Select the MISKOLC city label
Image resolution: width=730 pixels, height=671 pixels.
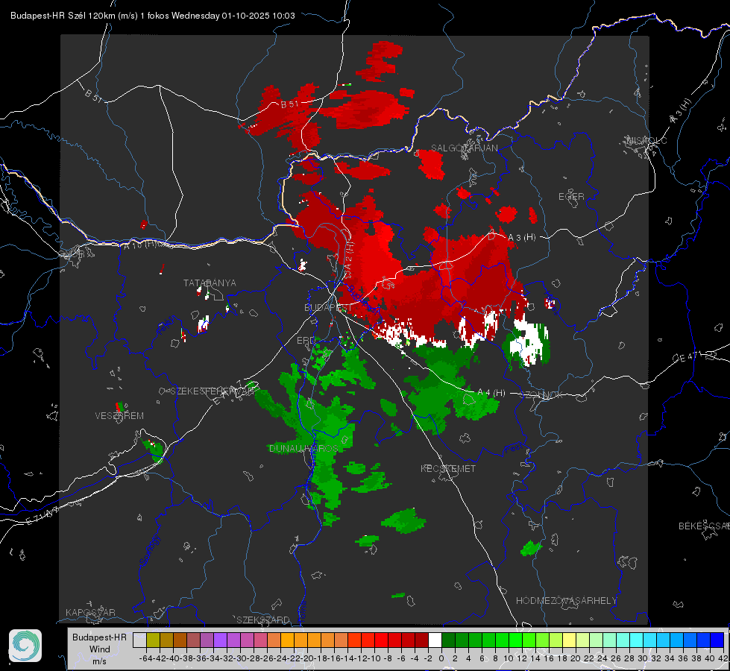click(x=646, y=140)
